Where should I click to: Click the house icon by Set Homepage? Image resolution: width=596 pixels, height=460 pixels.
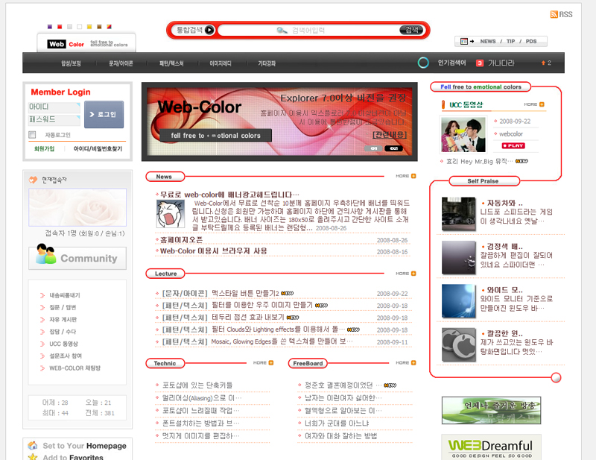[x=33, y=445]
